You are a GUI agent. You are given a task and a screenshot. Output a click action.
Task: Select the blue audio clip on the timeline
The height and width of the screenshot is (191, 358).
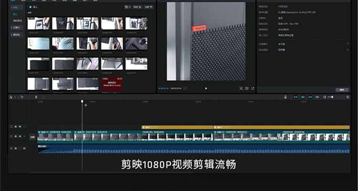(x=193, y=149)
